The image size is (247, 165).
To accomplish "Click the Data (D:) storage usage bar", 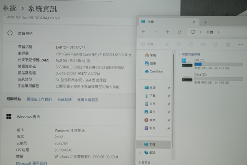I will tap(219, 79).
